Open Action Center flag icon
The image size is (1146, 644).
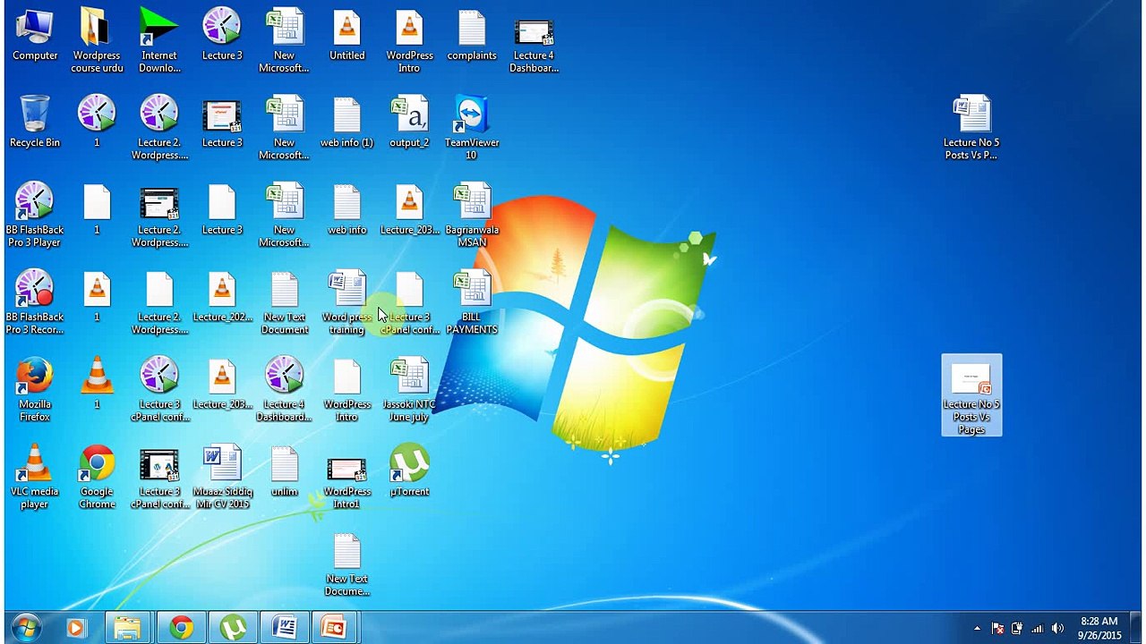point(997,628)
